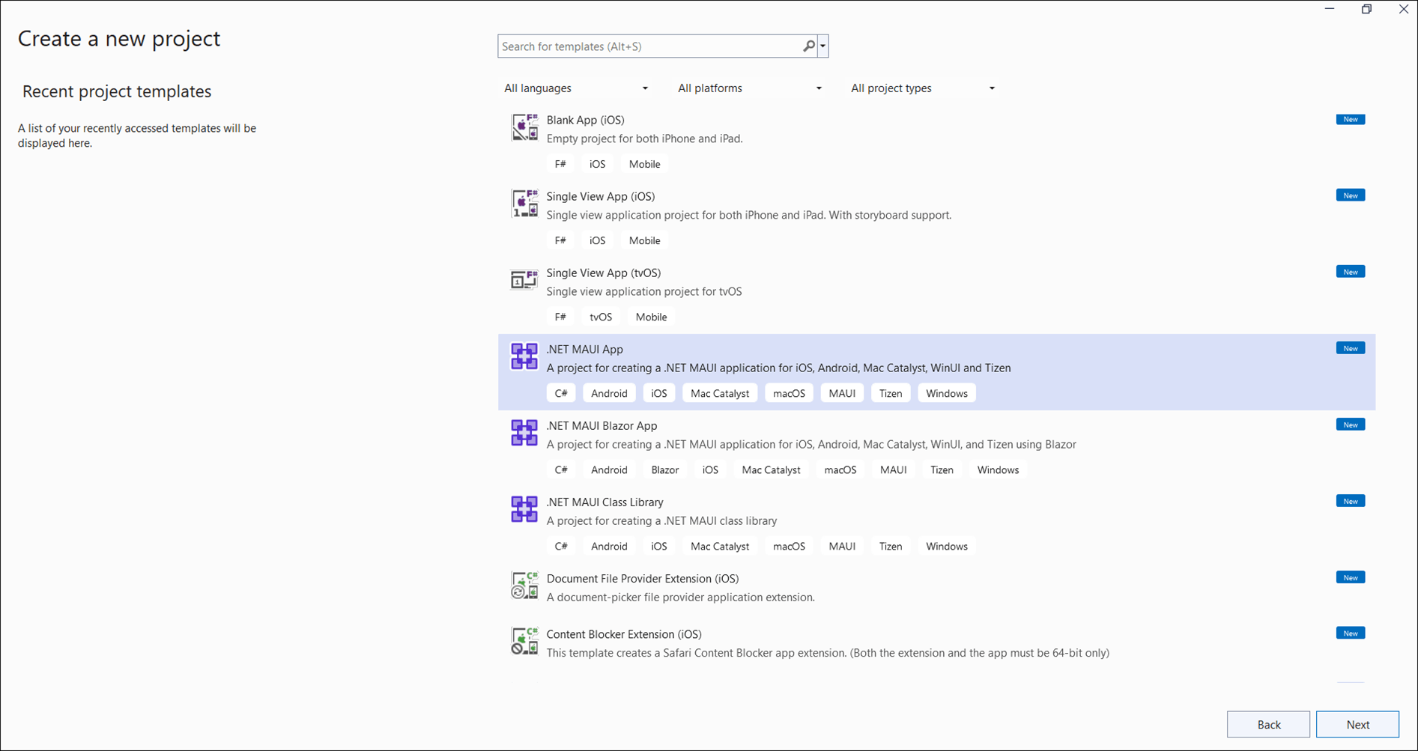Click the .NET MAUI Class Library icon
Viewport: 1418px width, 751px height.
(x=524, y=509)
